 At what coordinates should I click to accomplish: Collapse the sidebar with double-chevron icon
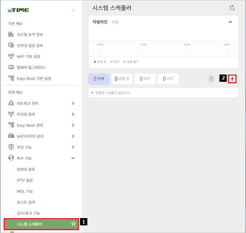tap(73, 10)
